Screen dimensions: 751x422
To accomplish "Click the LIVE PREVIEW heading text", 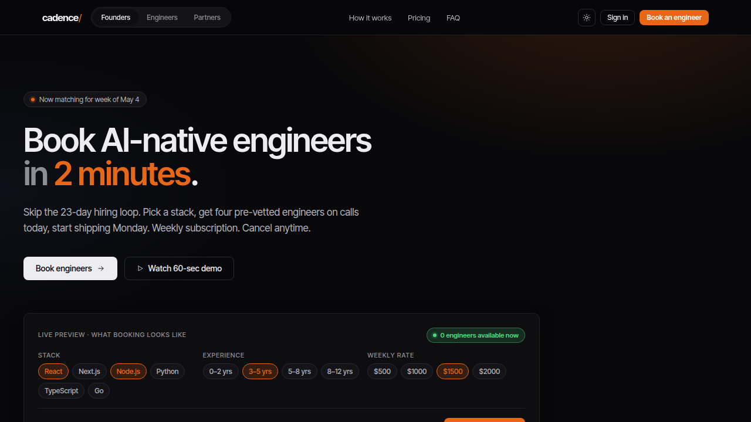I will coord(112,335).
